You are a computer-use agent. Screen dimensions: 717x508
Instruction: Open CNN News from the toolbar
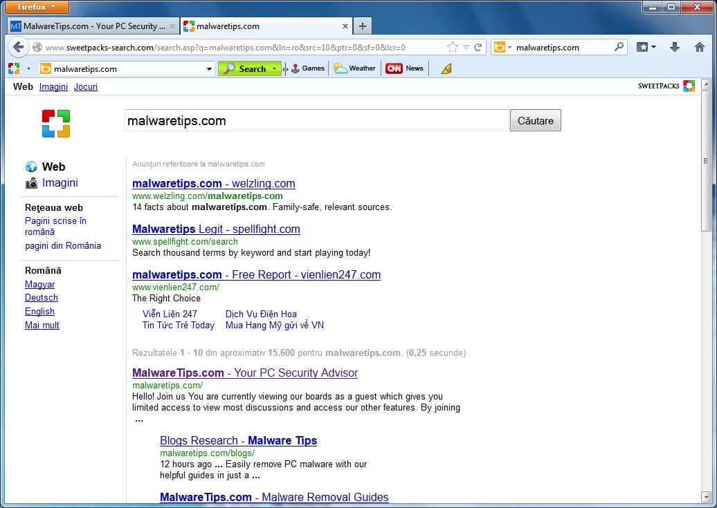(x=405, y=68)
